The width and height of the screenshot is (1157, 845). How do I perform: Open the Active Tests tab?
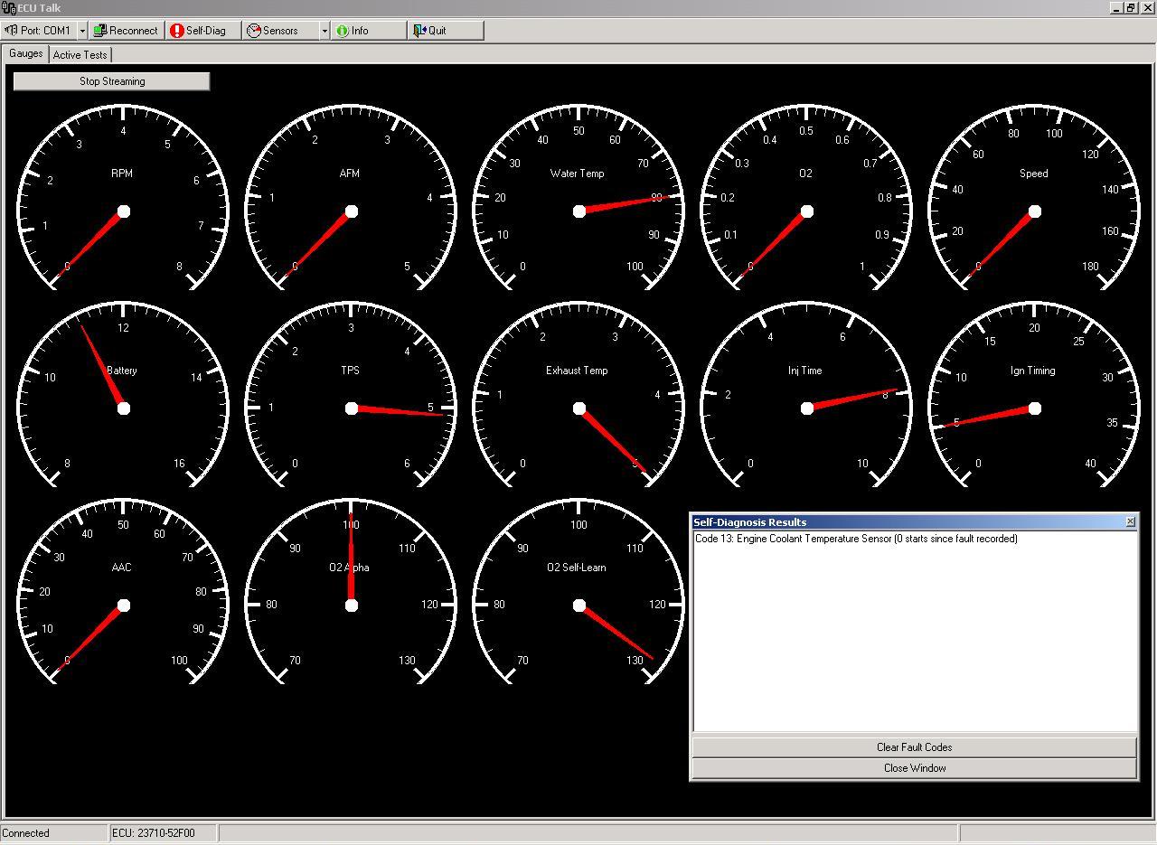tap(80, 55)
